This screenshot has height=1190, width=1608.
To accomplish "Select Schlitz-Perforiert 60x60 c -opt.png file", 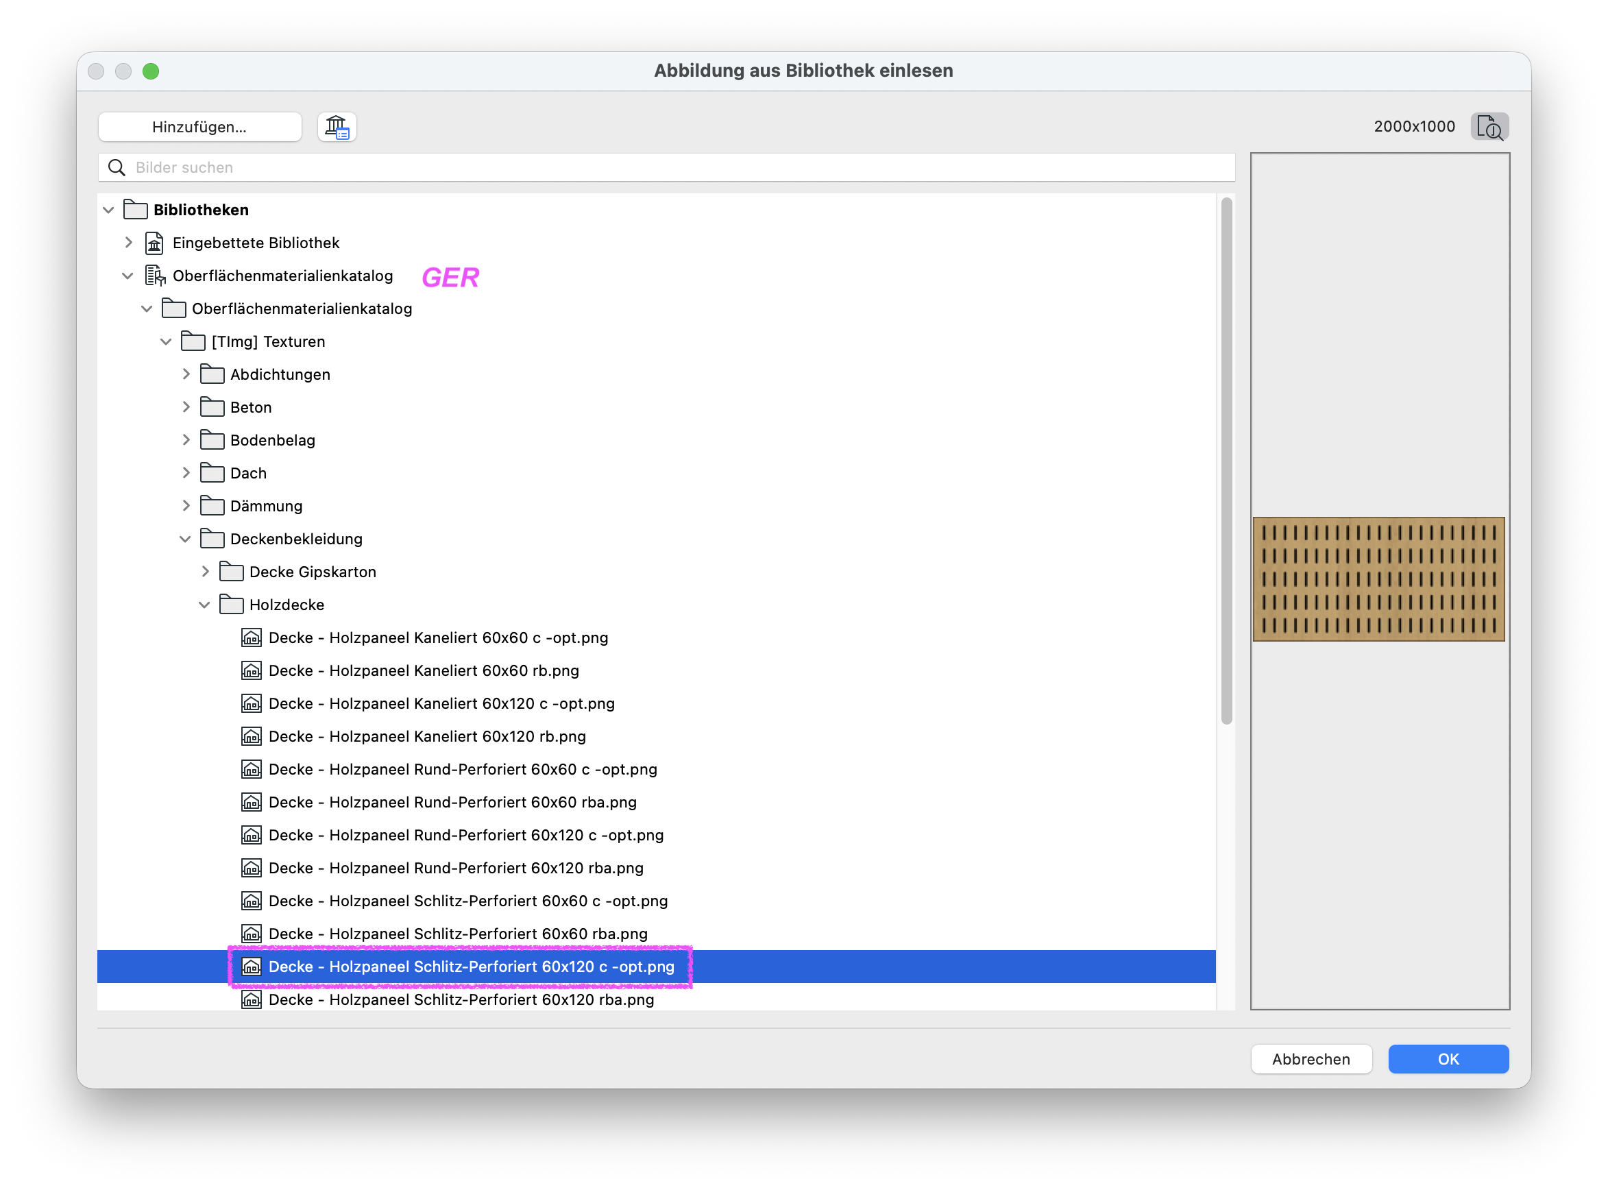I will [x=468, y=901].
